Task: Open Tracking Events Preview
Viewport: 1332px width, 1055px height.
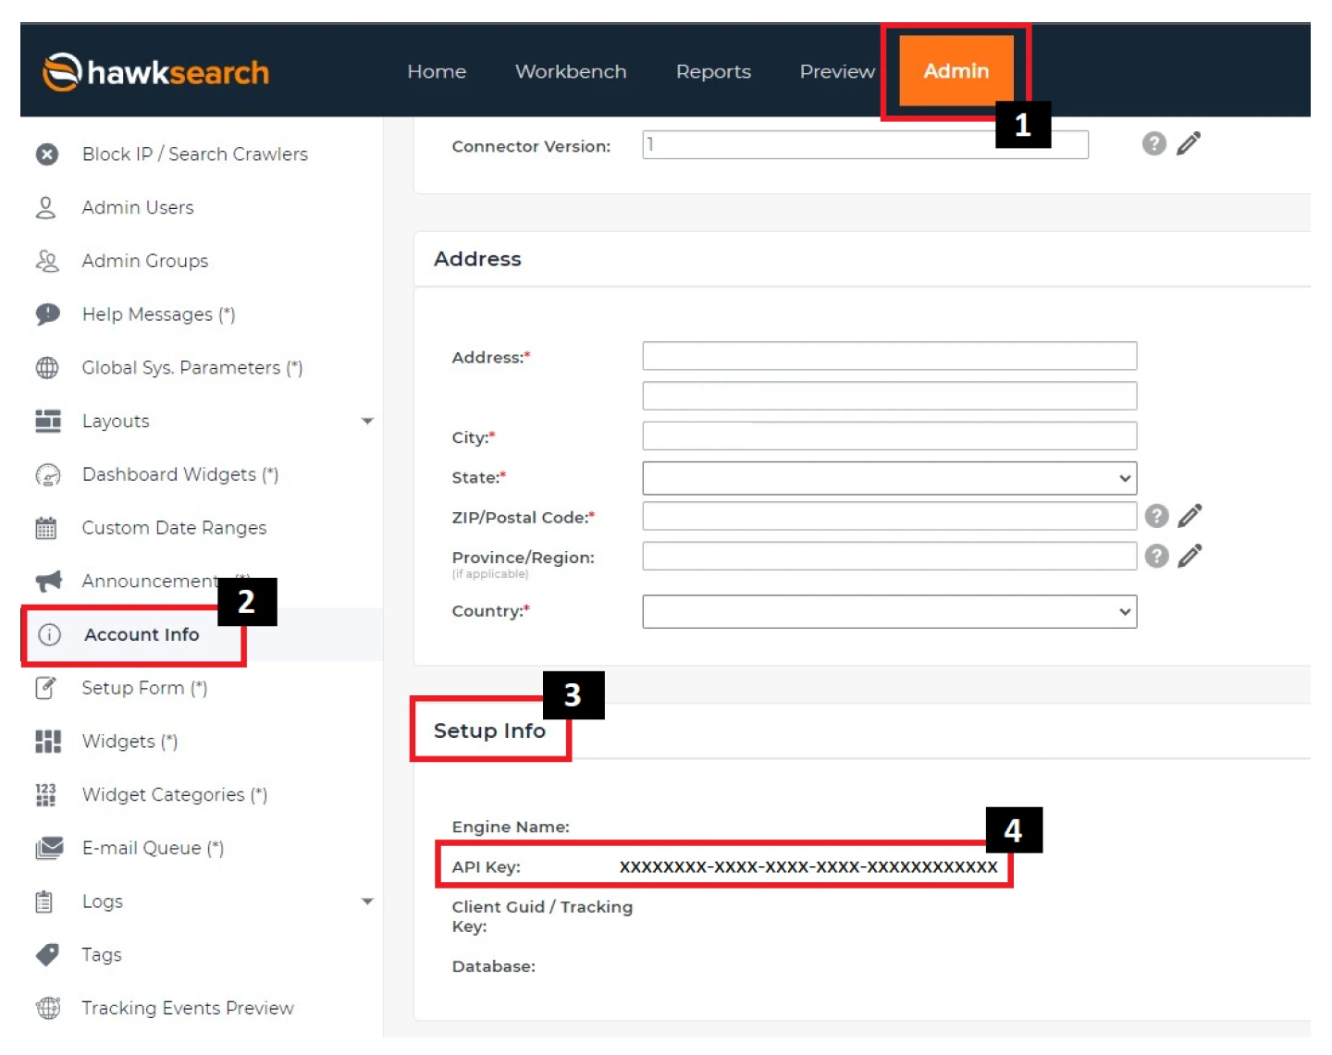Action: [188, 1008]
